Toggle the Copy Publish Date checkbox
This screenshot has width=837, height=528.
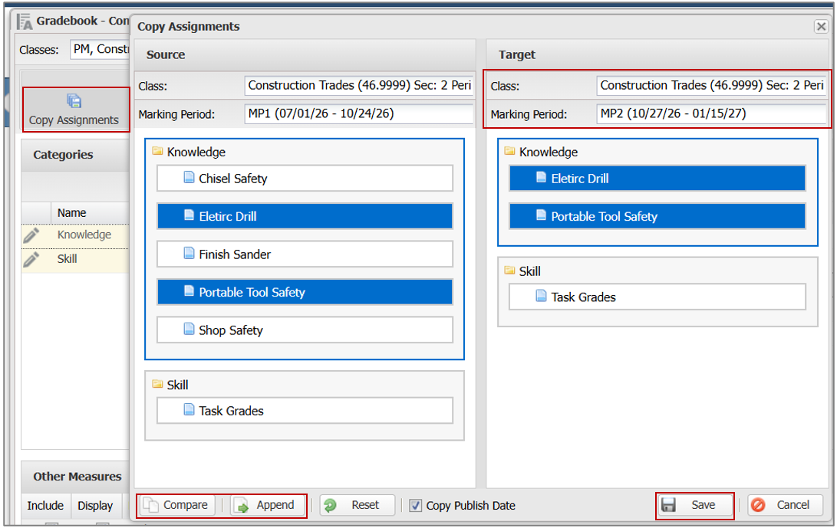pos(415,506)
